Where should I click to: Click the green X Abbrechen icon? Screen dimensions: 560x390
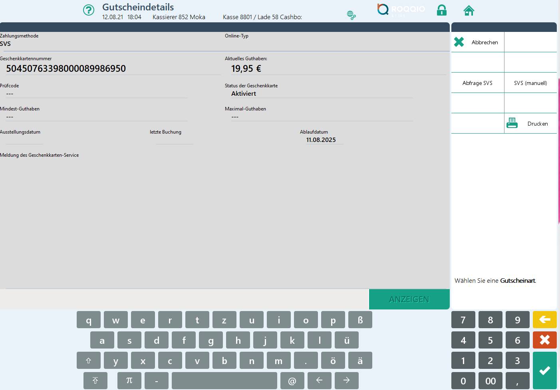[459, 42]
